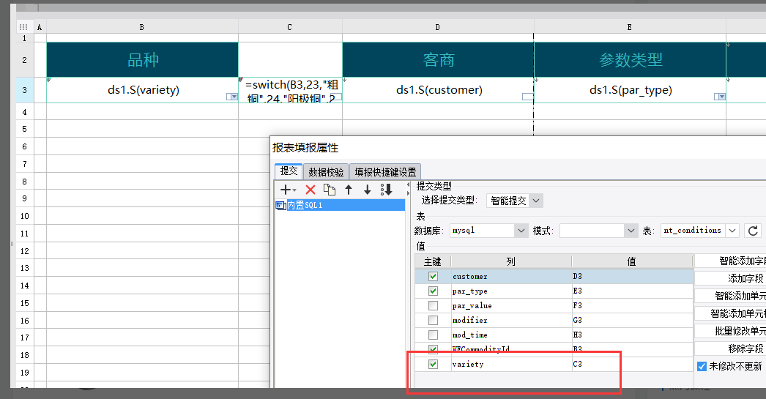Image resolution: width=766 pixels, height=399 pixels.
Task: Click the 移除字段 button
Action: point(730,348)
